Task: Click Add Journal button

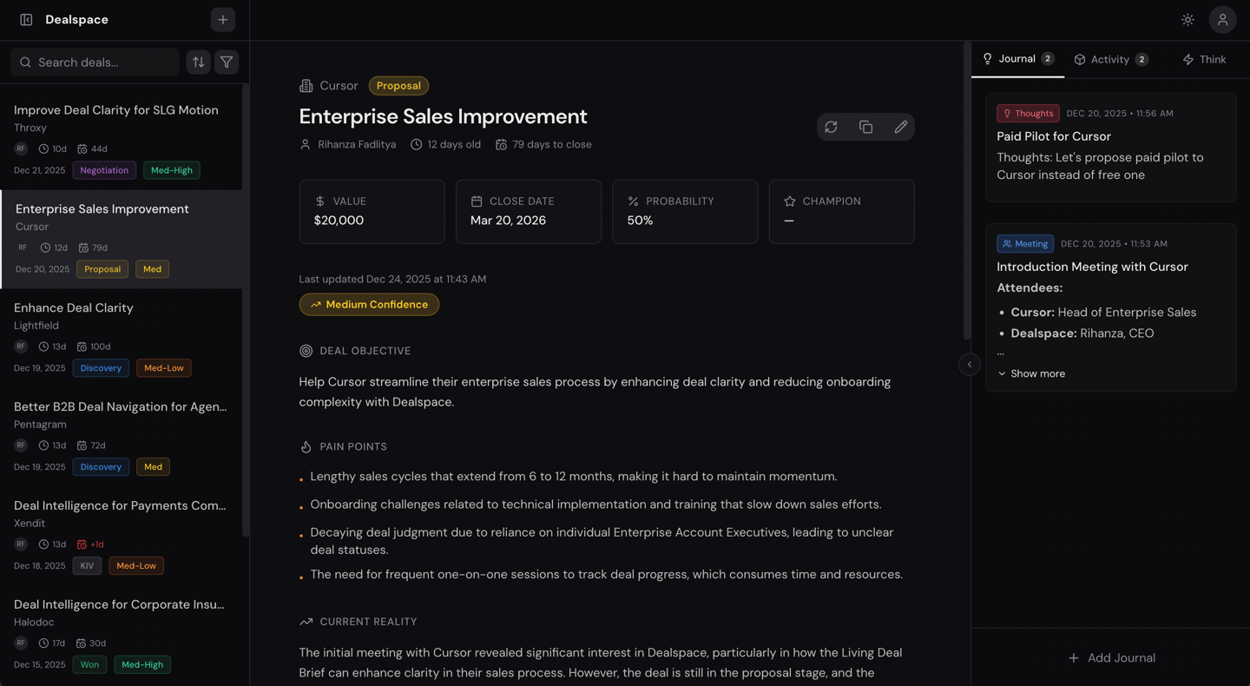Action: [1111, 657]
